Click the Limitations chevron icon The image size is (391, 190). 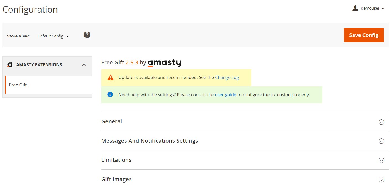[x=381, y=160]
